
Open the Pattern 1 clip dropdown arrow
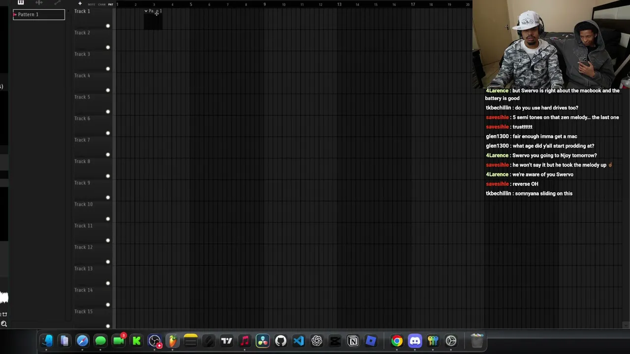coord(146,11)
